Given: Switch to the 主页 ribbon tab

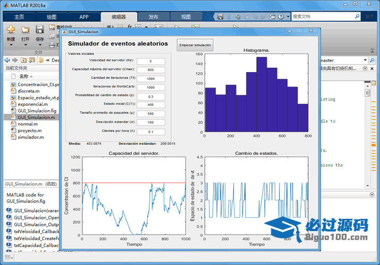Looking at the screenshot, I should (x=19, y=16).
